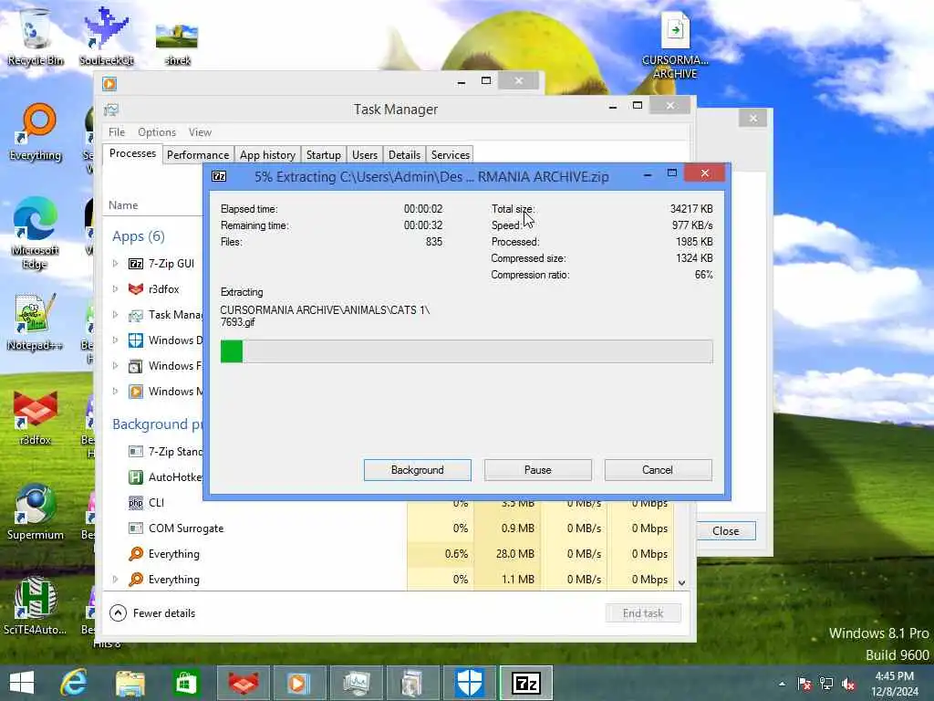Image resolution: width=934 pixels, height=701 pixels.
Task: Click Close in the dialog behind Task Manager
Action: click(725, 530)
